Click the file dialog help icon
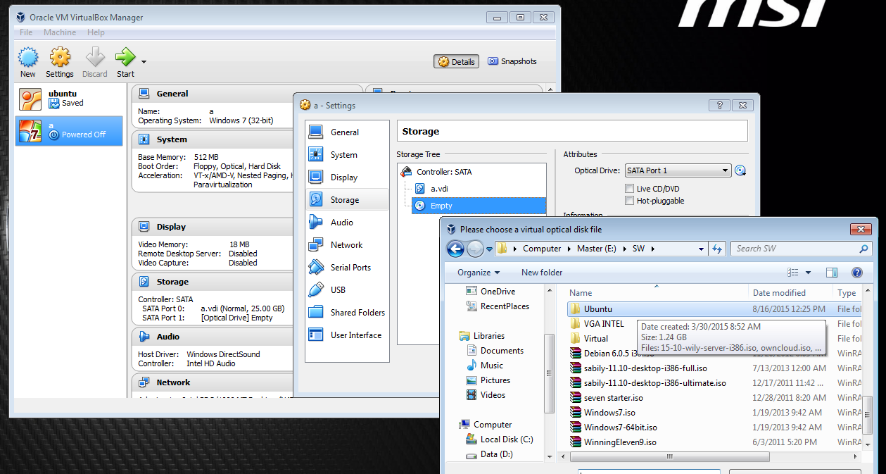The image size is (886, 474). click(857, 273)
